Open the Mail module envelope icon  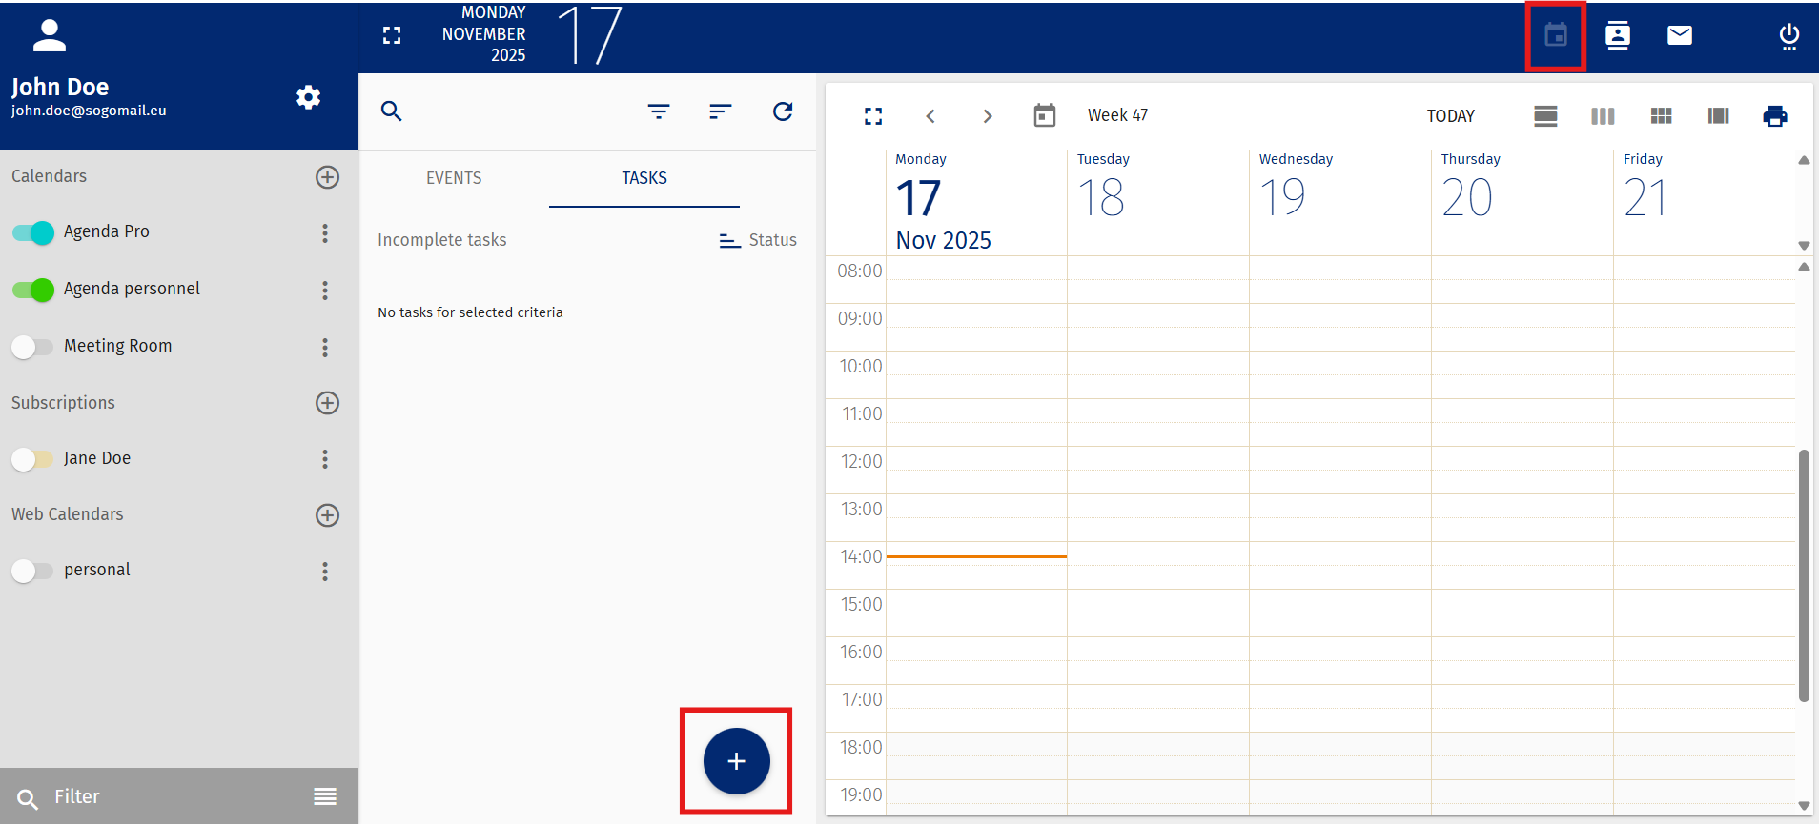tap(1679, 36)
